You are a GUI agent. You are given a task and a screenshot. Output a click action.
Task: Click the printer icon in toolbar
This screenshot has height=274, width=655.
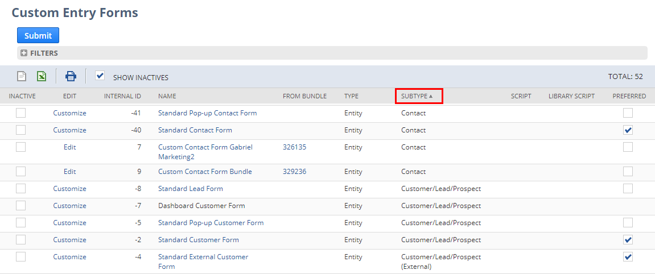(x=71, y=76)
